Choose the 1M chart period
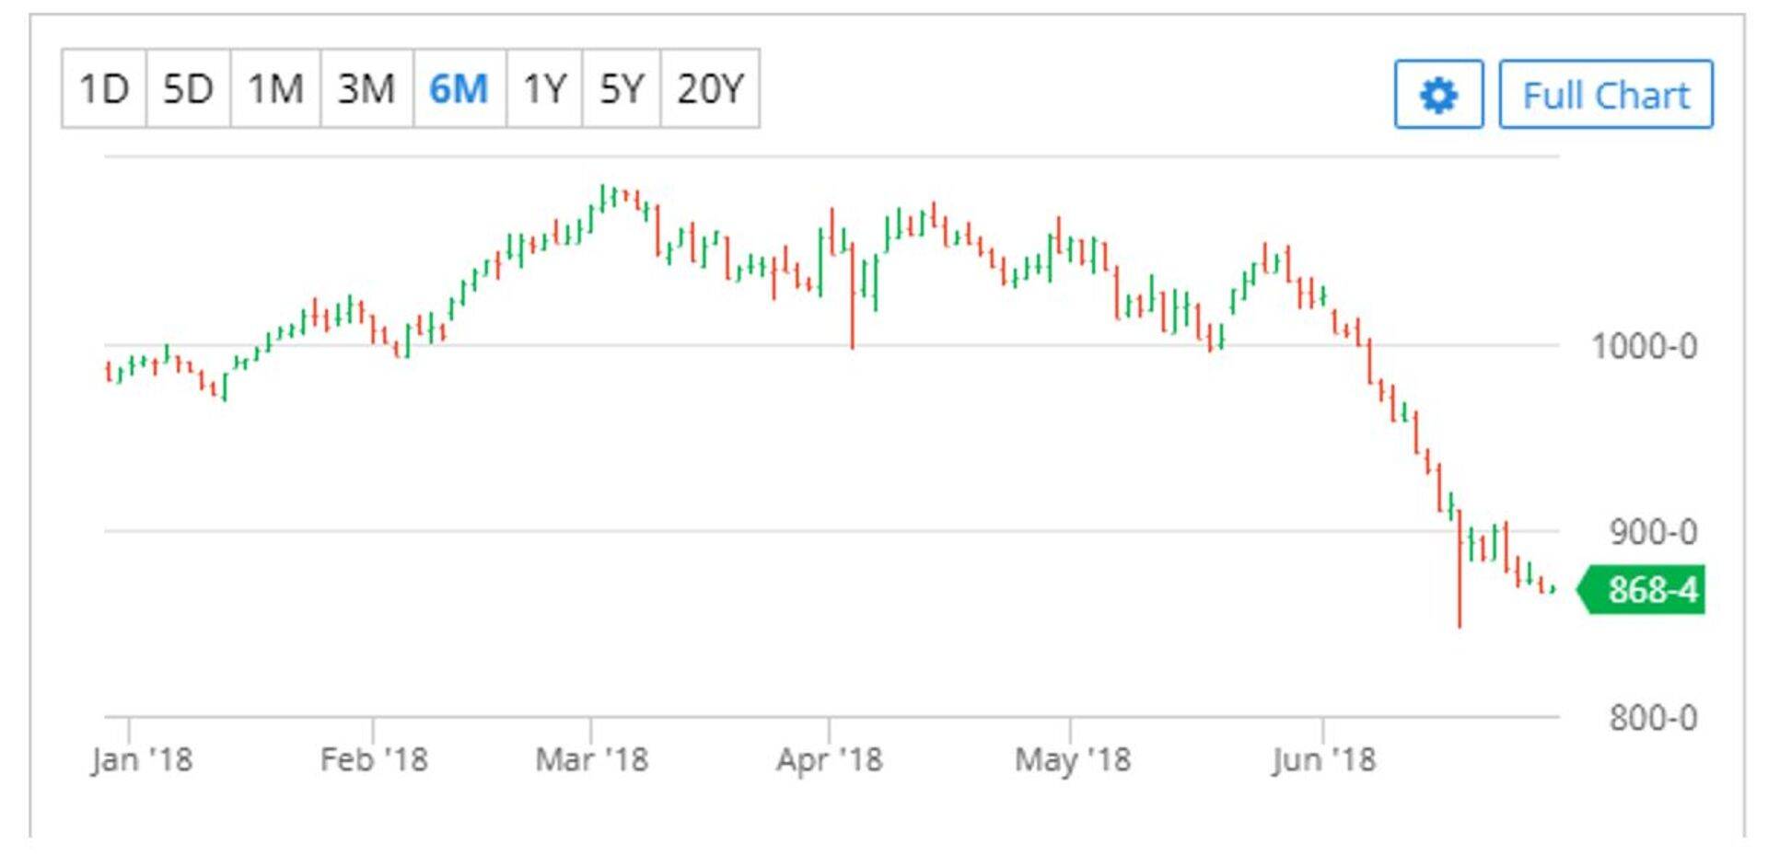Screen dimensions: 1768x867 (x=275, y=89)
